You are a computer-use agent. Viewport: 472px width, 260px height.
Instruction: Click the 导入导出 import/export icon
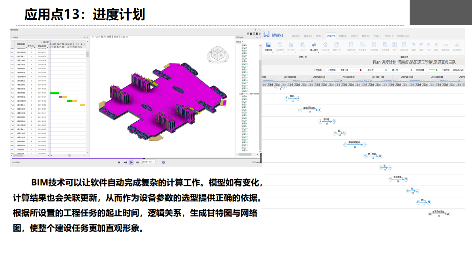tap(314, 45)
